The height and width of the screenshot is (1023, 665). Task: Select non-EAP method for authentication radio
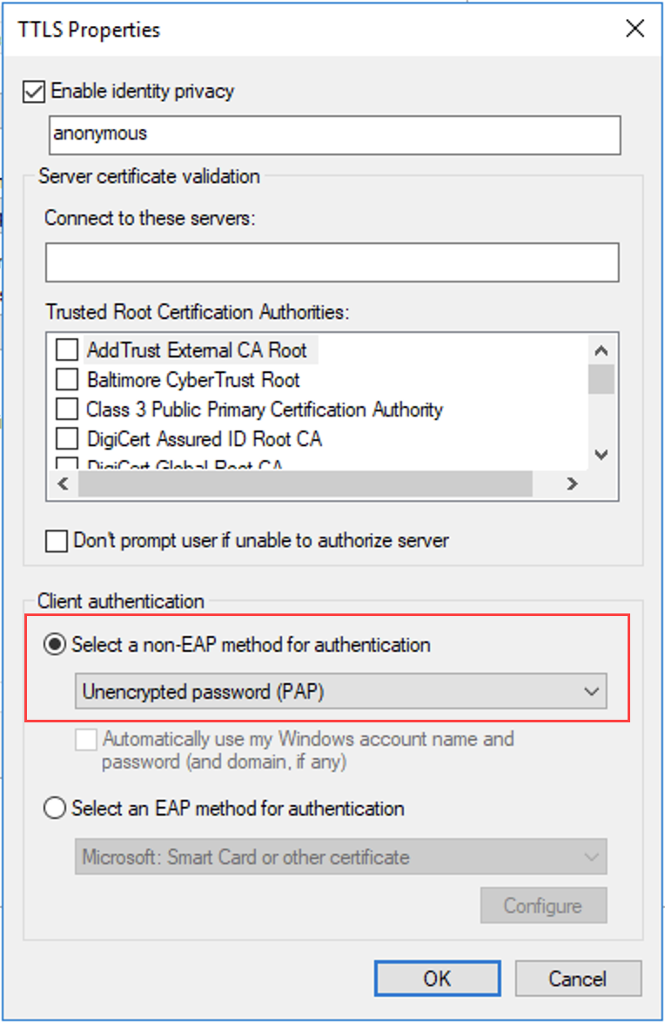[x=55, y=646]
